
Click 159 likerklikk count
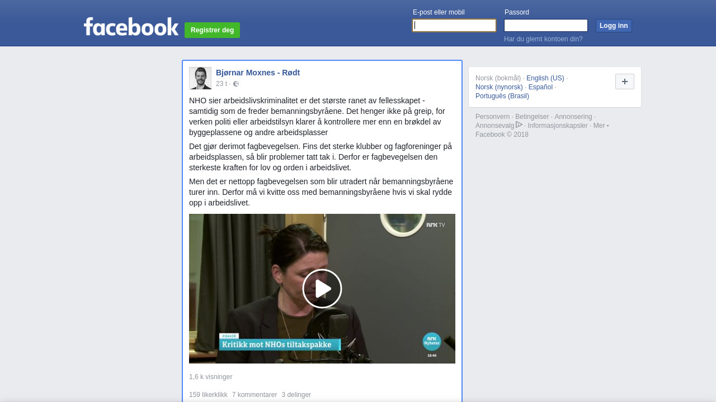pos(208,395)
